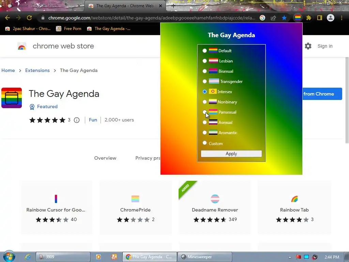
Task: Open Extensions breadcrumb link
Action: (37, 70)
